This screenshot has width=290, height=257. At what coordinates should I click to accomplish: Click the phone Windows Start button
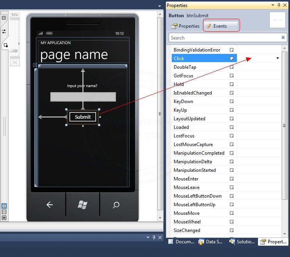click(82, 205)
